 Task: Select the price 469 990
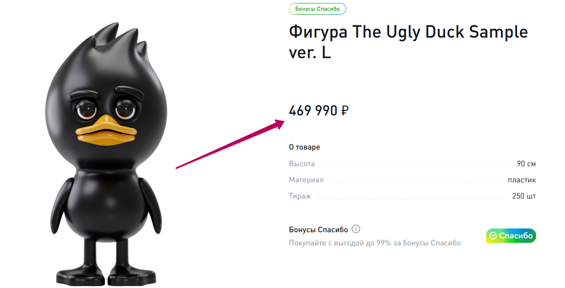[313, 111]
